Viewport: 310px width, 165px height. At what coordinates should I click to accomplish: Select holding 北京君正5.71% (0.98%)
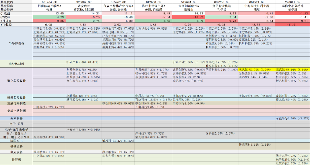click(x=82, y=73)
